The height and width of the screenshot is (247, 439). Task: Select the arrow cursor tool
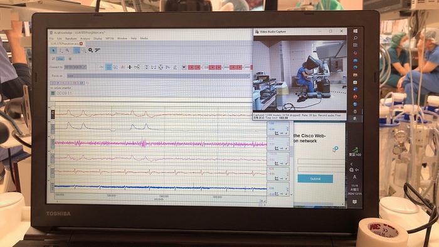click(53, 50)
